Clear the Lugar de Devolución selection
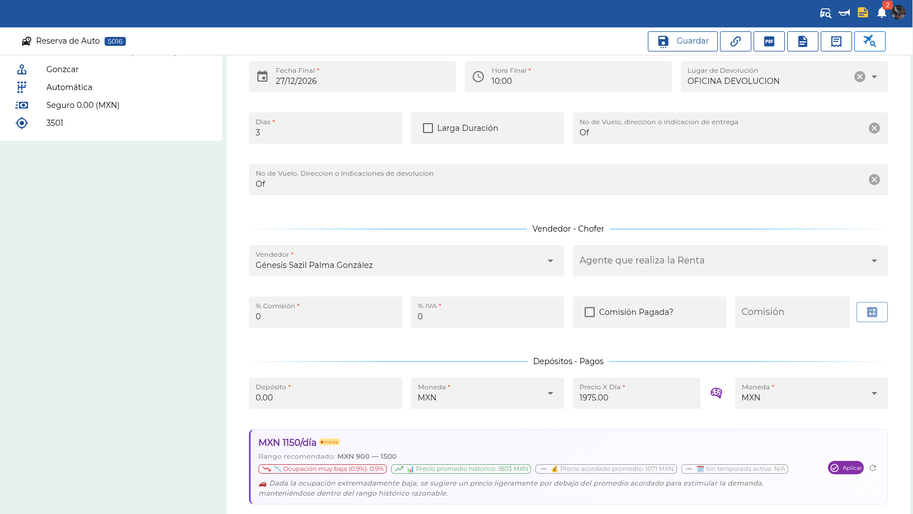This screenshot has width=913, height=514. coord(860,77)
